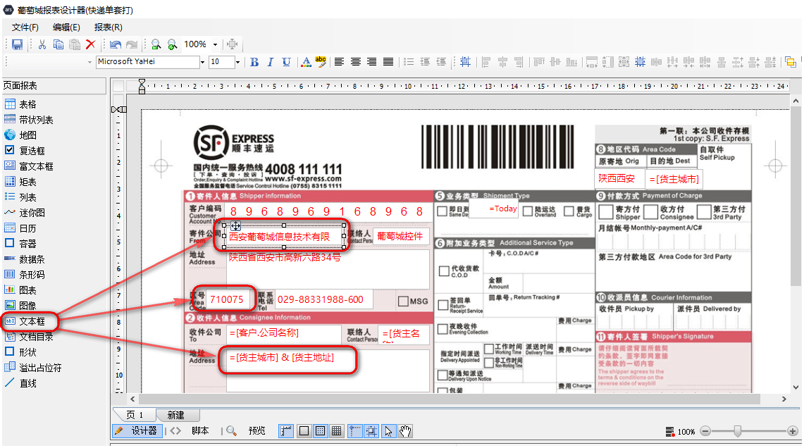Click the Copy icon

tap(58, 44)
